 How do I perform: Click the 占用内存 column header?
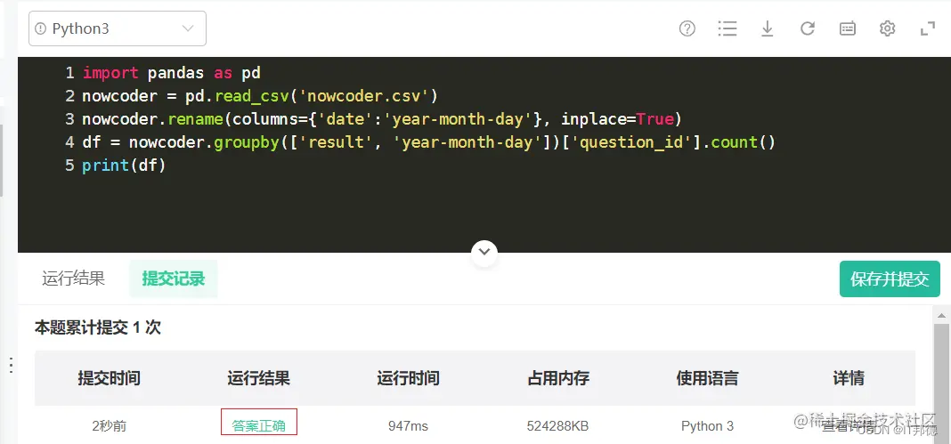click(x=558, y=378)
